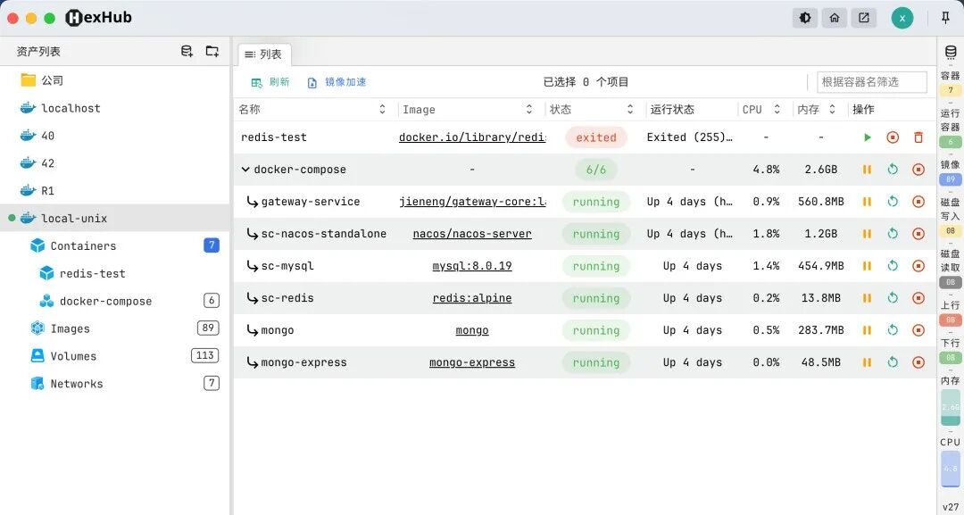Delete the redis-test container

pos(918,137)
